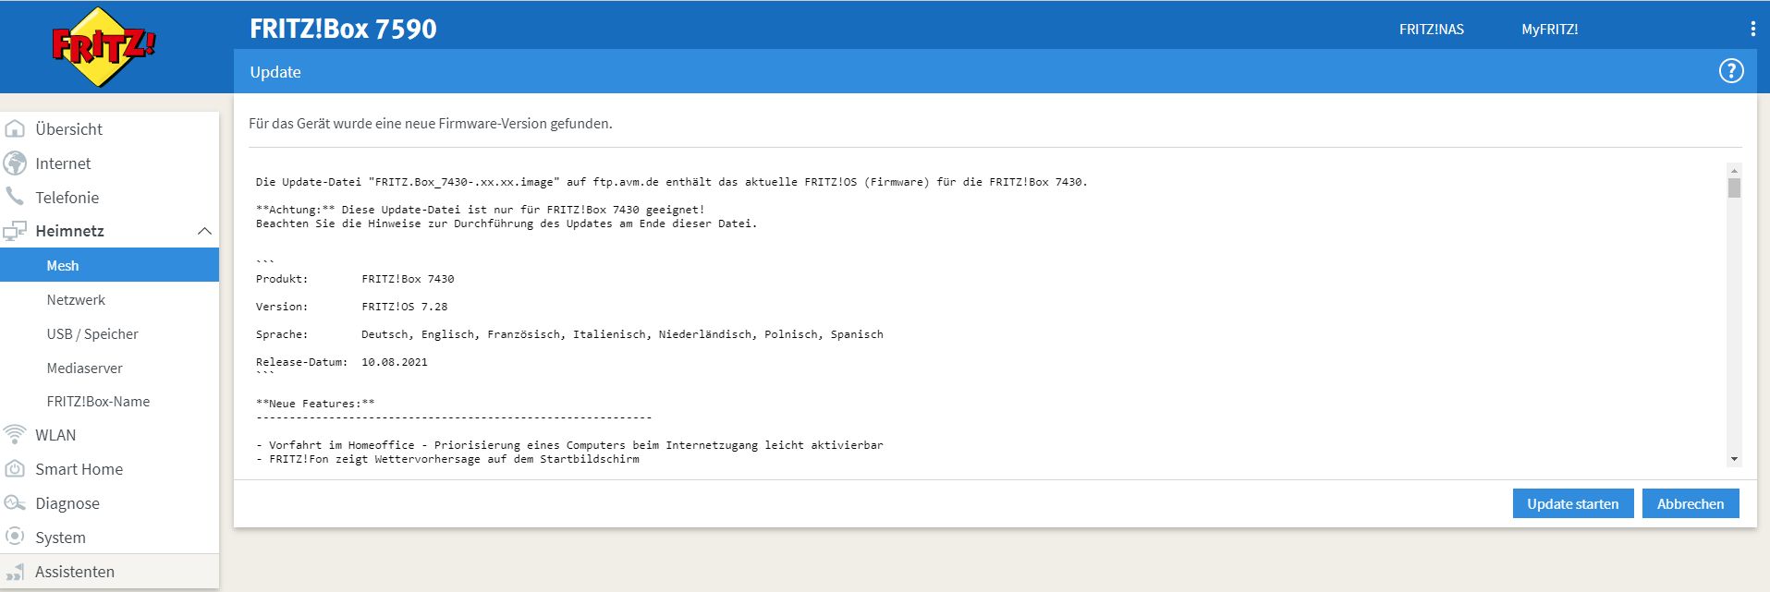Open the Netzwerk submenu item
The image size is (1770, 592).
76,300
